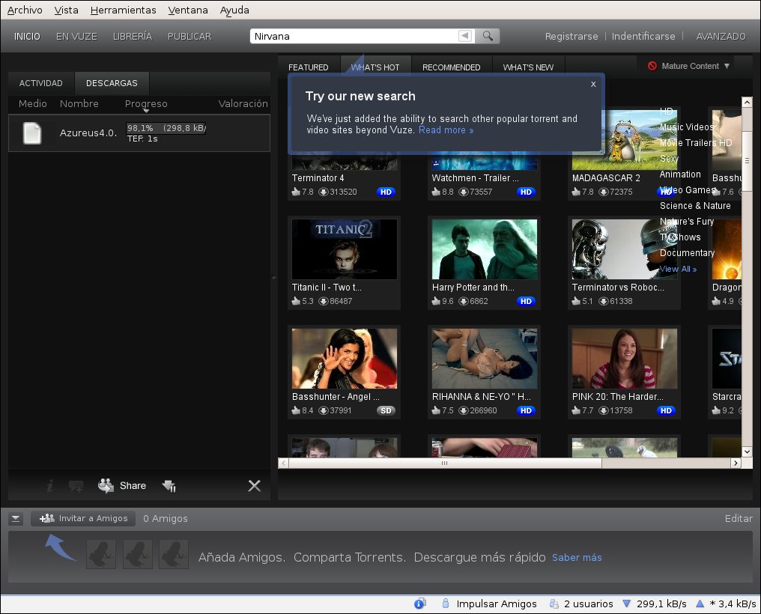Click the search magnifier icon

point(488,36)
